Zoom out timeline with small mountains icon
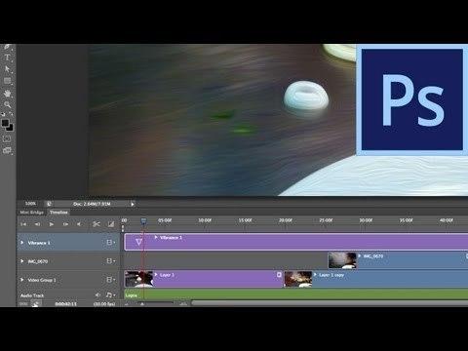This screenshot has height=351, width=468. (x=127, y=304)
